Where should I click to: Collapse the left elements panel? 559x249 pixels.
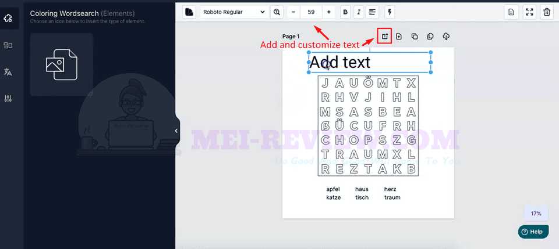coord(176,131)
